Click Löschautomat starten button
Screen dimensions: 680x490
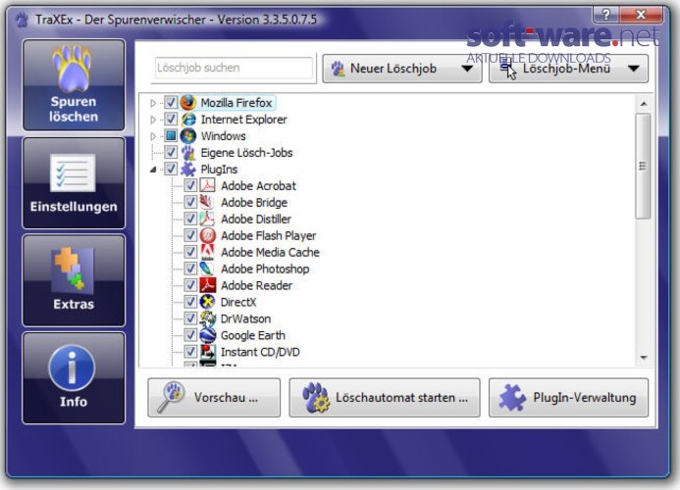coord(385,398)
